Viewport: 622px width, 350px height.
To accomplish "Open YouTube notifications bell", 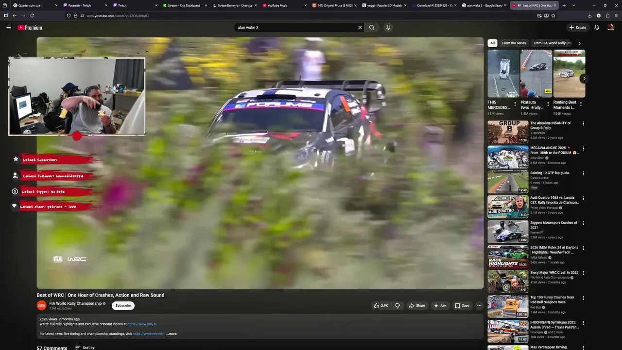I will (597, 28).
